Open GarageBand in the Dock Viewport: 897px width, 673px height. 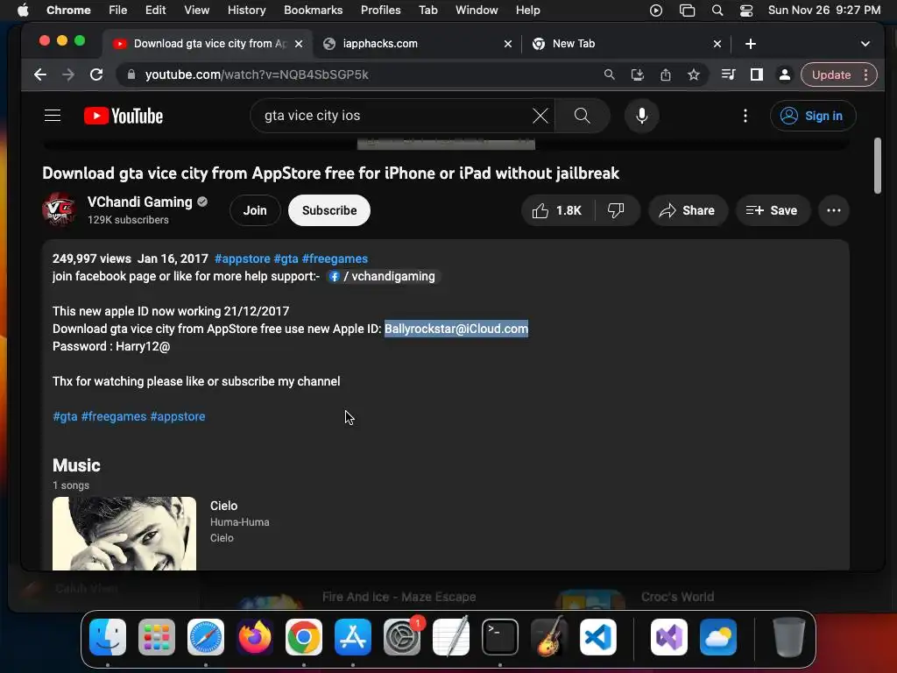point(549,636)
